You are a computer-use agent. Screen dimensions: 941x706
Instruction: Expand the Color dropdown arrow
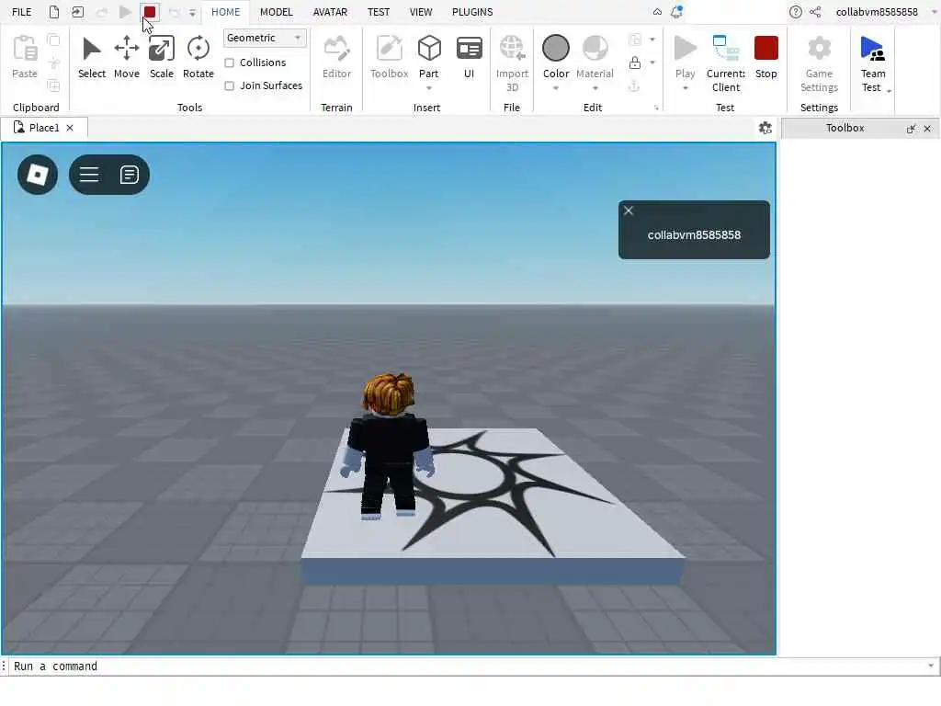[556, 88]
